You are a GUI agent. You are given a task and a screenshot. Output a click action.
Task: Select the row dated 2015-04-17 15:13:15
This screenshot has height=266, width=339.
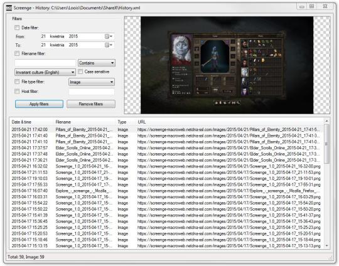166,246
